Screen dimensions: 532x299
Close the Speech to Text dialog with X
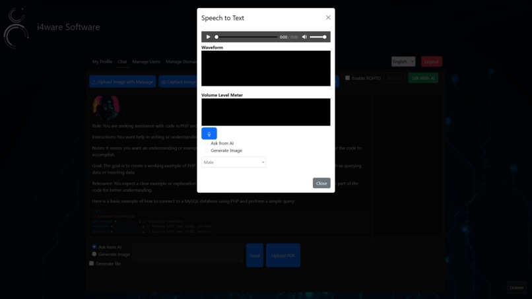pyautogui.click(x=328, y=17)
